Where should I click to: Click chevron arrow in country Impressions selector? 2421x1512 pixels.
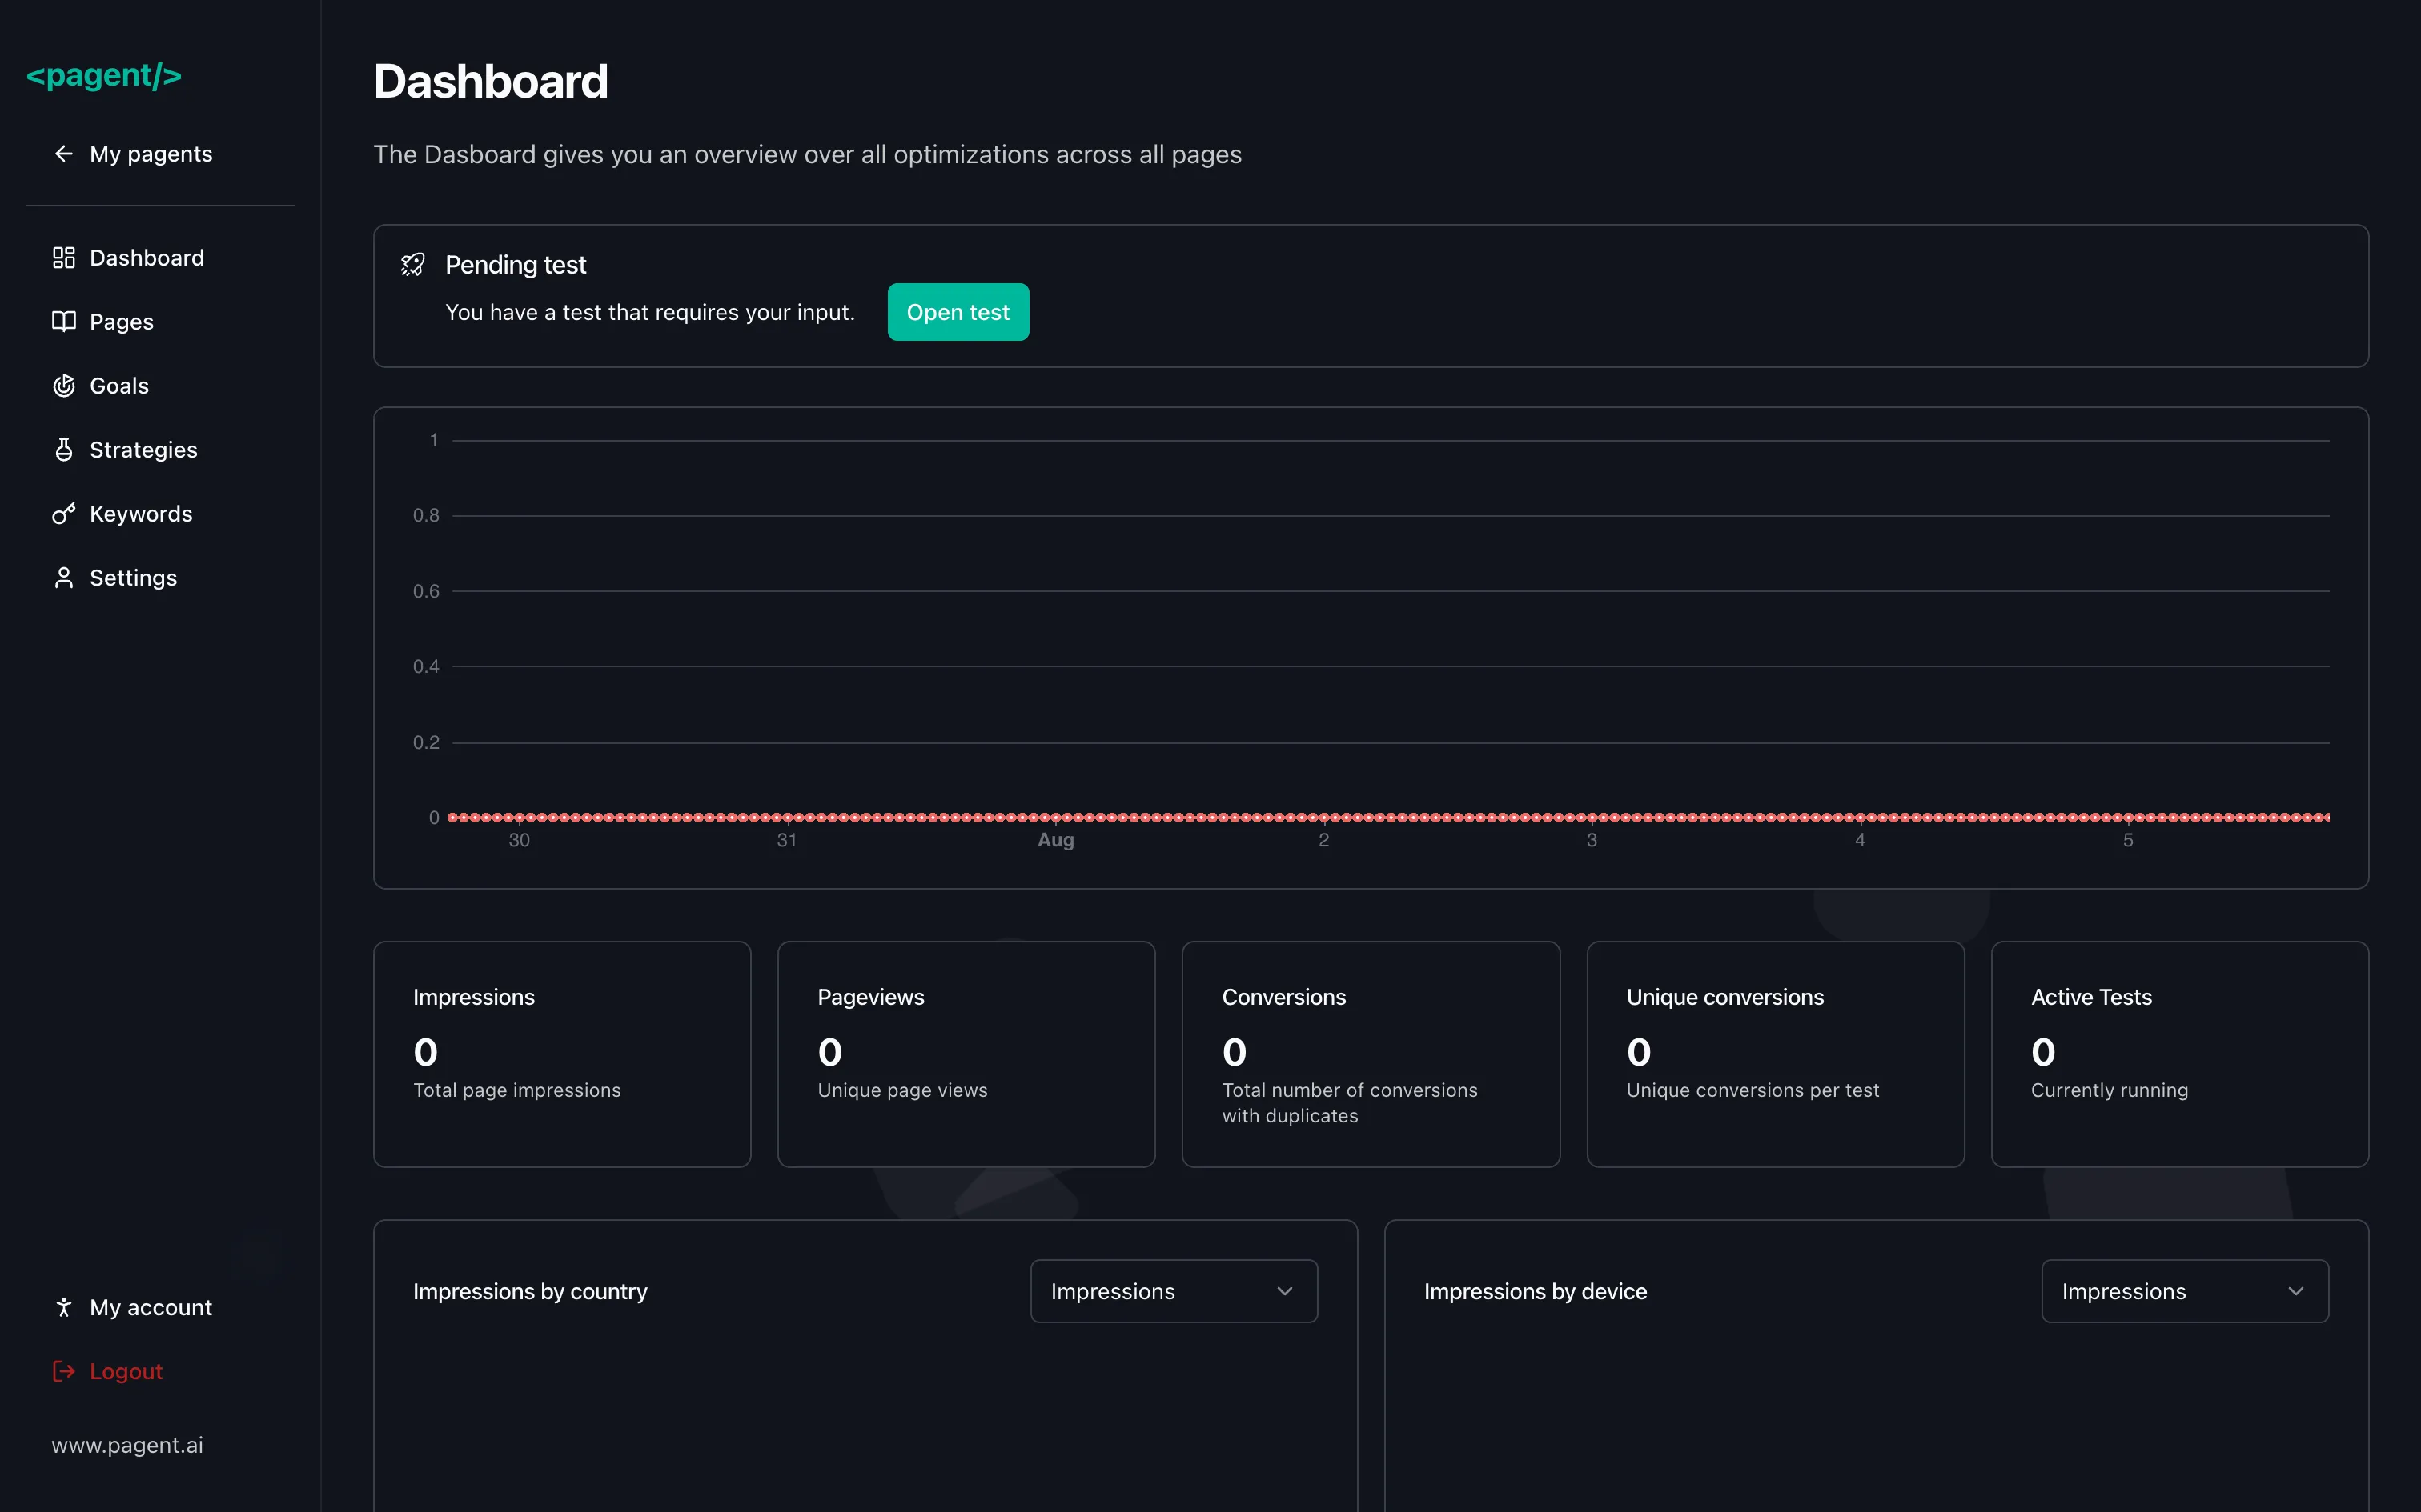[x=1284, y=1291]
